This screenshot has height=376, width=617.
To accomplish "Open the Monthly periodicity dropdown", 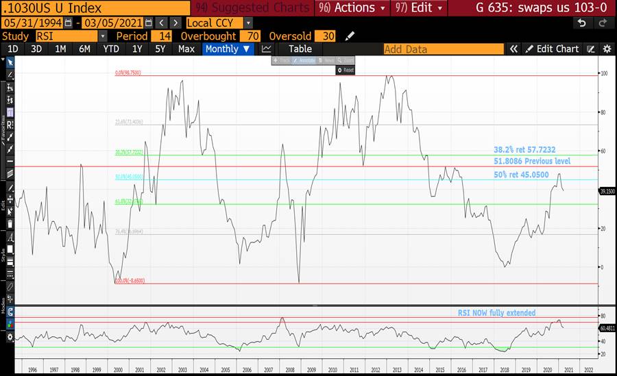I will [230, 49].
